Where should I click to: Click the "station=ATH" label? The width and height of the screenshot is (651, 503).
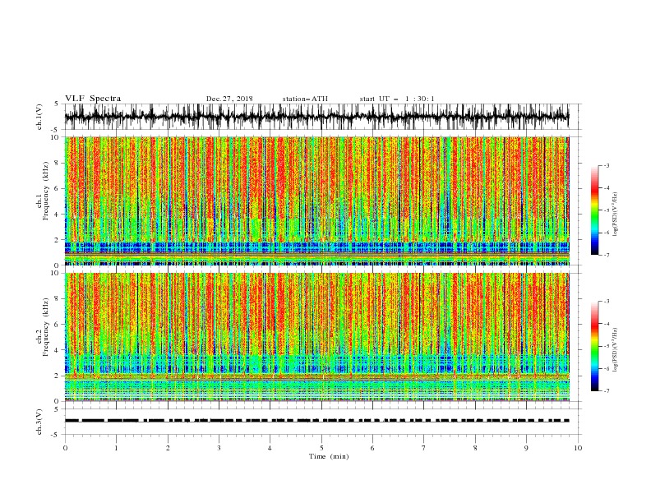tap(305, 99)
